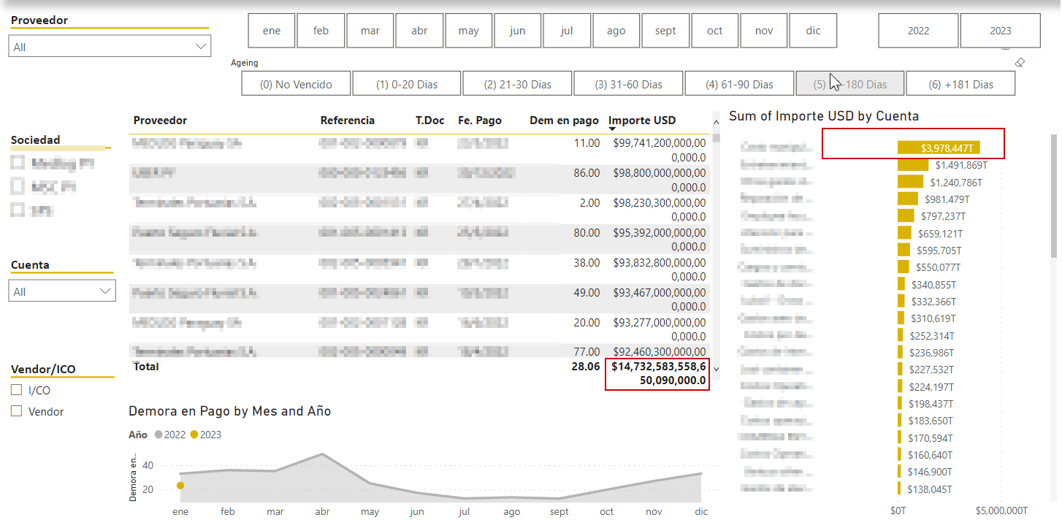Click the $340,855T bar label

click(x=933, y=285)
